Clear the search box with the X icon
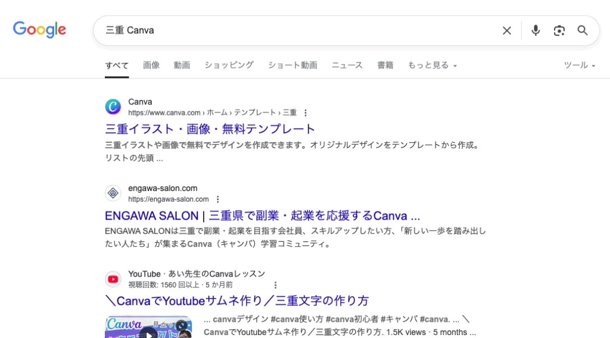Screen dimensions: 610x338 coord(506,31)
